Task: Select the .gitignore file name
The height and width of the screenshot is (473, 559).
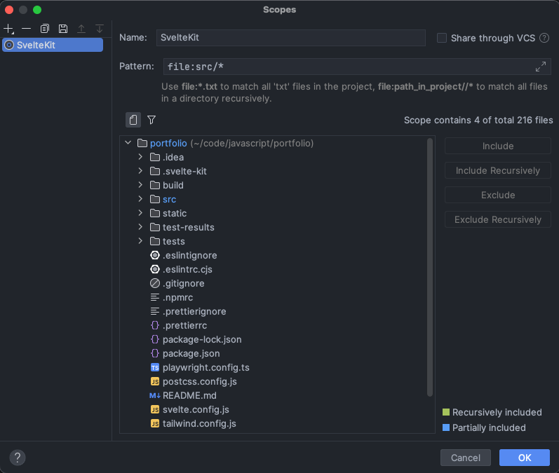Action: (x=184, y=284)
